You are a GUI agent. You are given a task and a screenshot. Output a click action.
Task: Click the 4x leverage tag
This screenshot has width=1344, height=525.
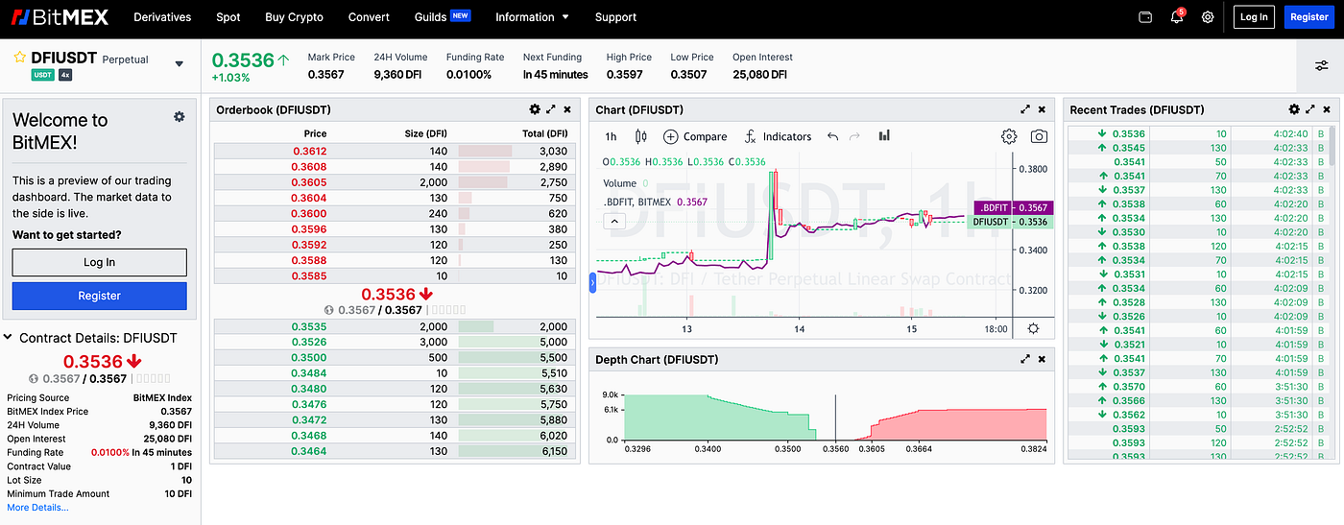click(65, 75)
